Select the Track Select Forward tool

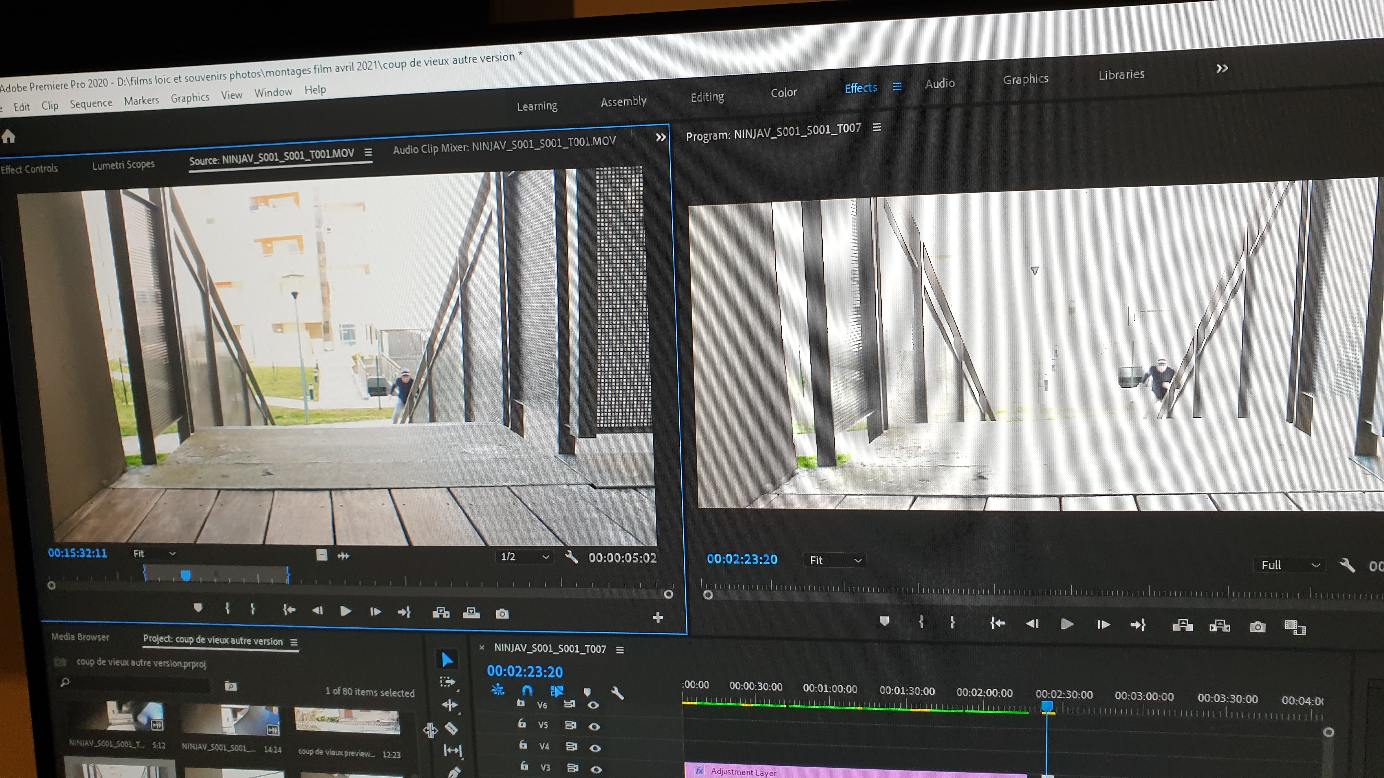coord(448,682)
